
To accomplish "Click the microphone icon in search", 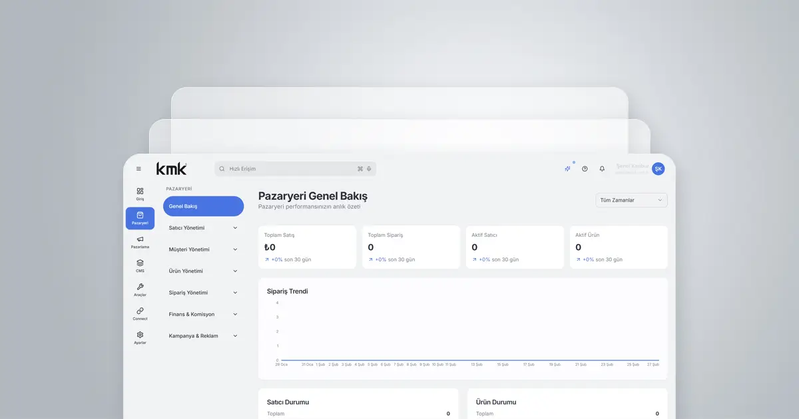I will click(x=369, y=169).
